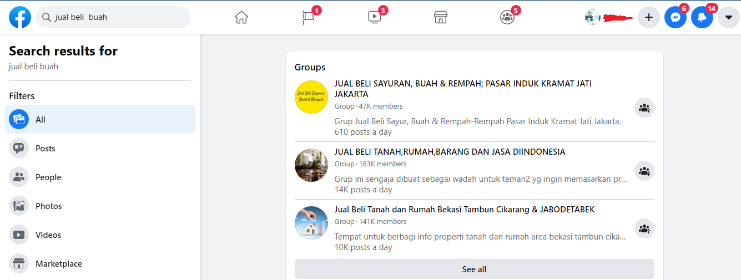The image size is (741, 280).
Task: Select the Posts filter
Action: [x=100, y=148]
